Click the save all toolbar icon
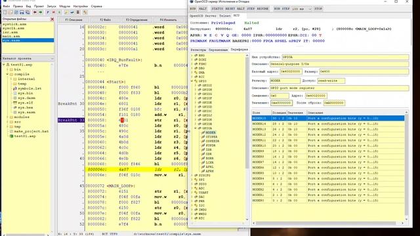420x236 pixels. coord(28,12)
